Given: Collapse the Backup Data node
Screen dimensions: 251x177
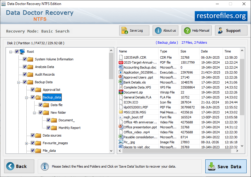Looking at the screenshot, I should pos(18,83).
